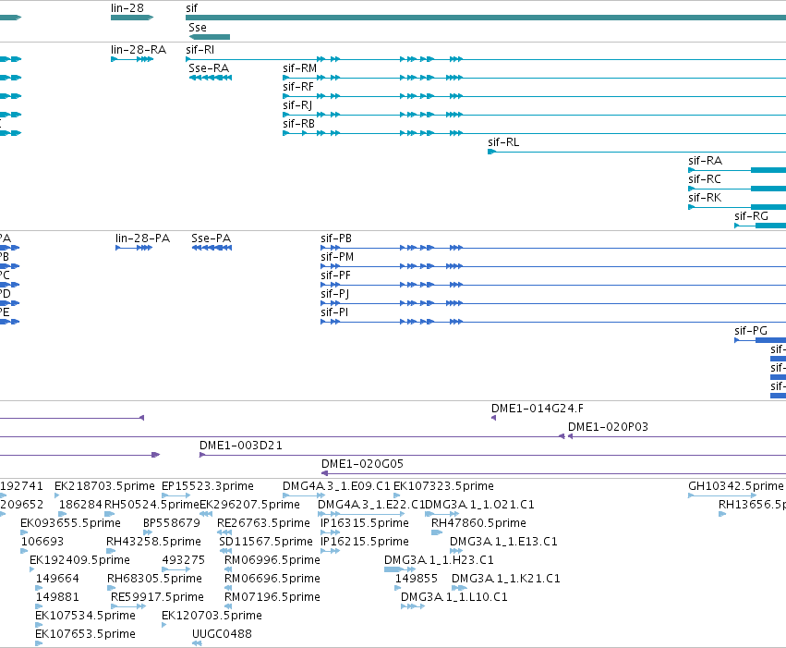Image resolution: width=786 pixels, height=648 pixels.
Task: Click EST GH10342.5prime
Action: click(736, 486)
